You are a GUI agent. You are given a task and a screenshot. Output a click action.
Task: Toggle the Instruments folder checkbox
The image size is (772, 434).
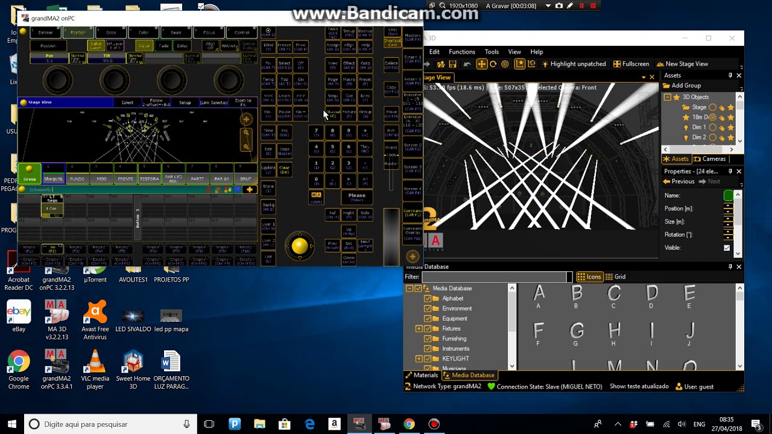pos(428,348)
